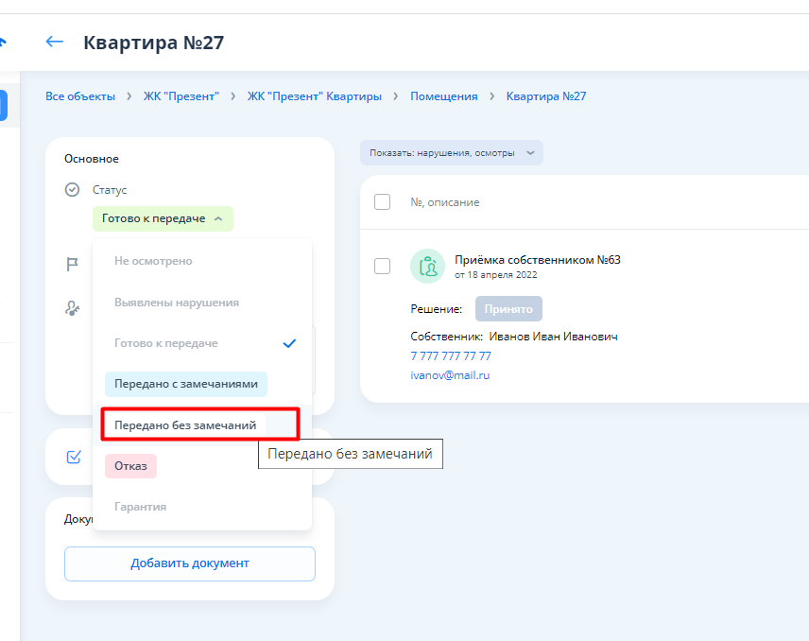Toggle the select-all checkbox in table header
This screenshot has width=809, height=641.
(383, 201)
